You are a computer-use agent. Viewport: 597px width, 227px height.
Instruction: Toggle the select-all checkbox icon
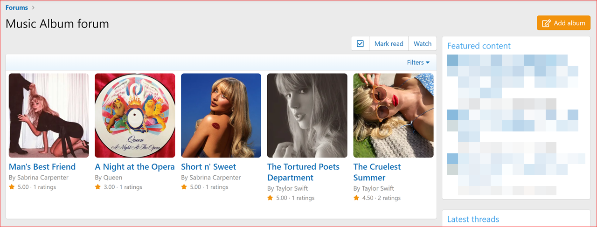tap(360, 43)
